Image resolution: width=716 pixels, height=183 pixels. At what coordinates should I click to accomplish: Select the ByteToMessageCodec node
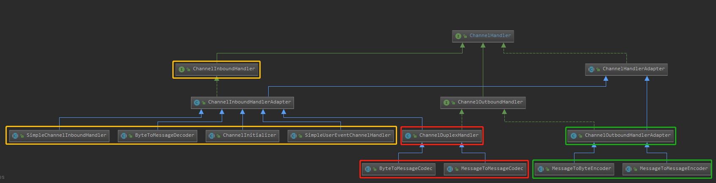(x=399, y=169)
